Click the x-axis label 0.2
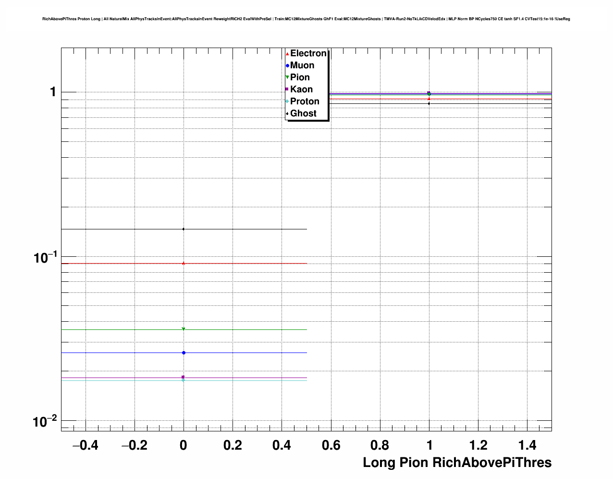This screenshot has width=613, height=479. [233, 445]
